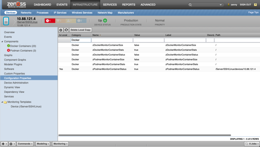Open the Reports menu
The height and width of the screenshot is (147, 260).
click(129, 5)
